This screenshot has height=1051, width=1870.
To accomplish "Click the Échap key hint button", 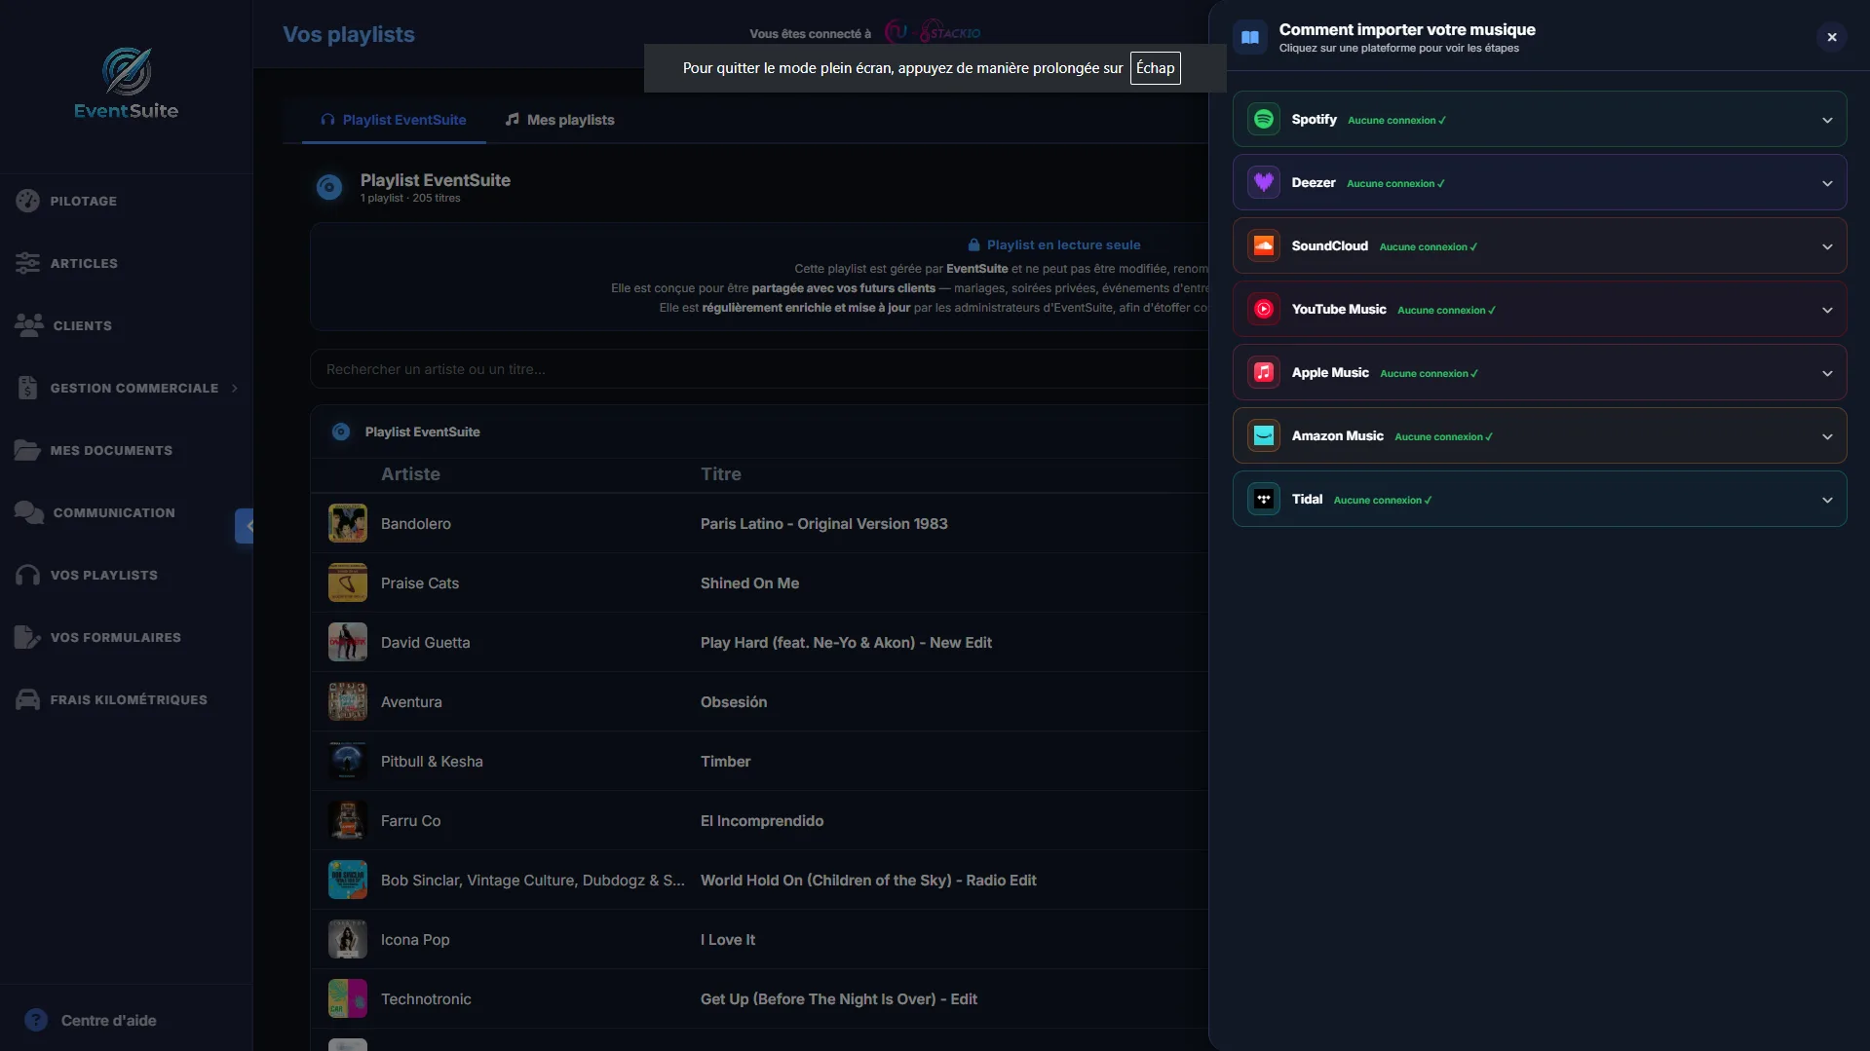I will click(1155, 68).
